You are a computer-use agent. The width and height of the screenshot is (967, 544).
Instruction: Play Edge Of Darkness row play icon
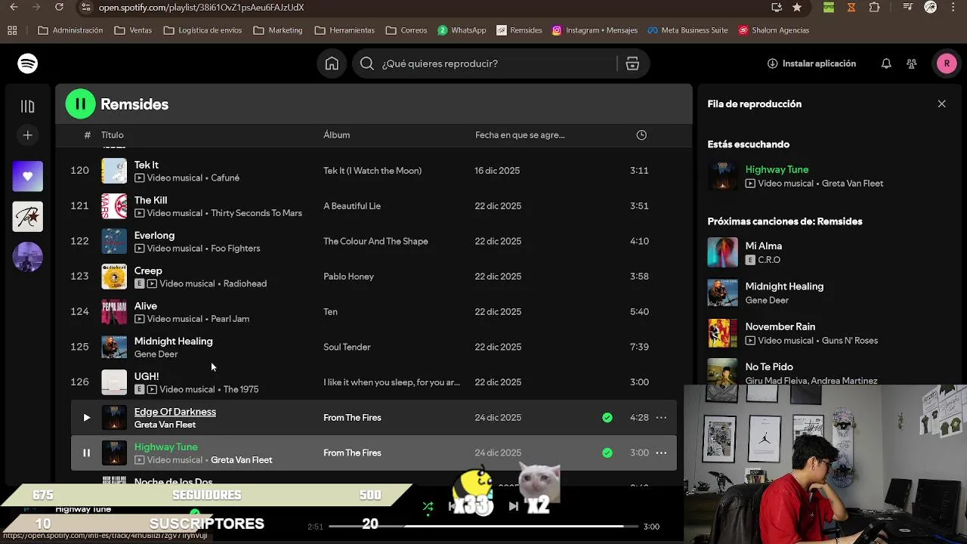pos(86,417)
